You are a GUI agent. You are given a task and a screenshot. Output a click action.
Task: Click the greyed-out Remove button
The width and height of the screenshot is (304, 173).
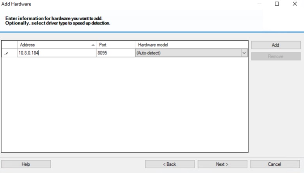click(x=276, y=56)
